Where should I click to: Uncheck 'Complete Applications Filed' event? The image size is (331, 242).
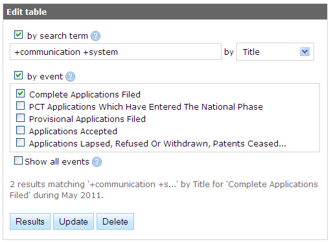click(20, 94)
